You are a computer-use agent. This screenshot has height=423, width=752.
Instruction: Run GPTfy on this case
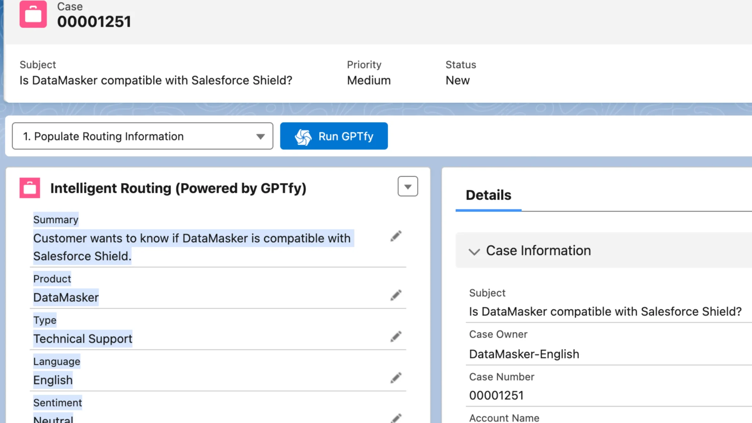(x=334, y=136)
